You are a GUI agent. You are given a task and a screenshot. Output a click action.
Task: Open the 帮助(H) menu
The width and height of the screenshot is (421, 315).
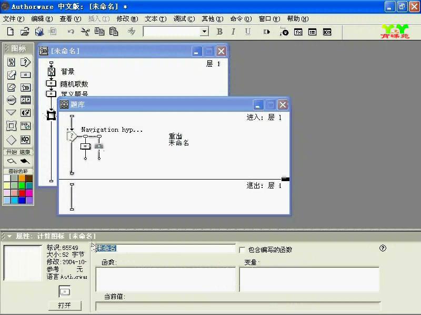click(298, 19)
